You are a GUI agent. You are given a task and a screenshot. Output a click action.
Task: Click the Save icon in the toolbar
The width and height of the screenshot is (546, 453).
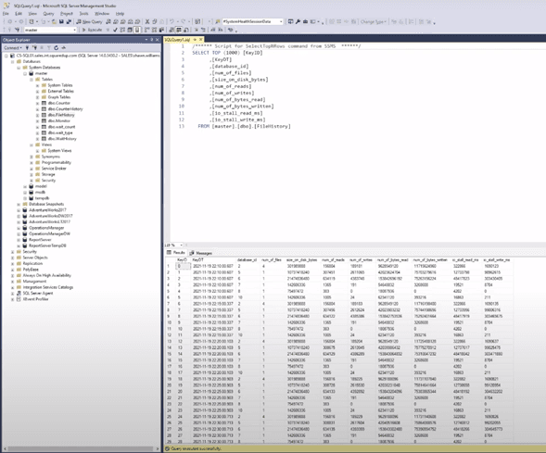[61, 21]
